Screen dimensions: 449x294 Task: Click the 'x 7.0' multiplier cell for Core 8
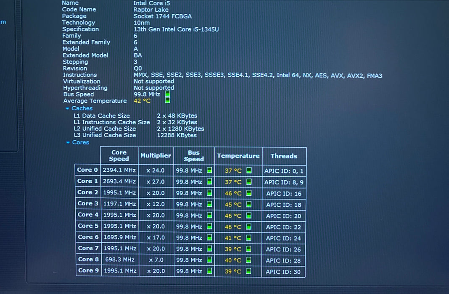click(x=156, y=260)
